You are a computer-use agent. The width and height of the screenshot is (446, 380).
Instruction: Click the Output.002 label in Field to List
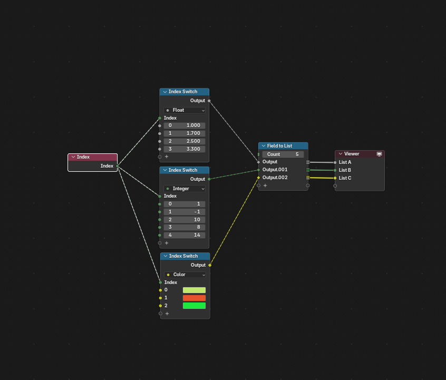coord(275,178)
